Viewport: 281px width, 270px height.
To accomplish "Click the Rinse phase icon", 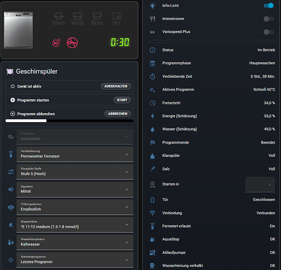I will pyautogui.click(x=97, y=19).
